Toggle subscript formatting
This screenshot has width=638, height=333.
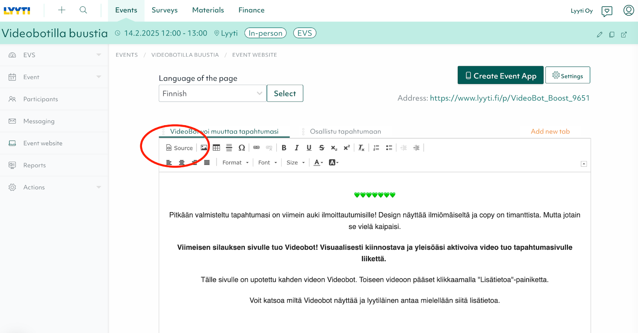click(x=334, y=148)
